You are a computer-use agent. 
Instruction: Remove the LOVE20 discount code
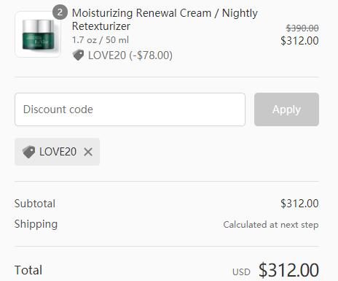(x=88, y=152)
